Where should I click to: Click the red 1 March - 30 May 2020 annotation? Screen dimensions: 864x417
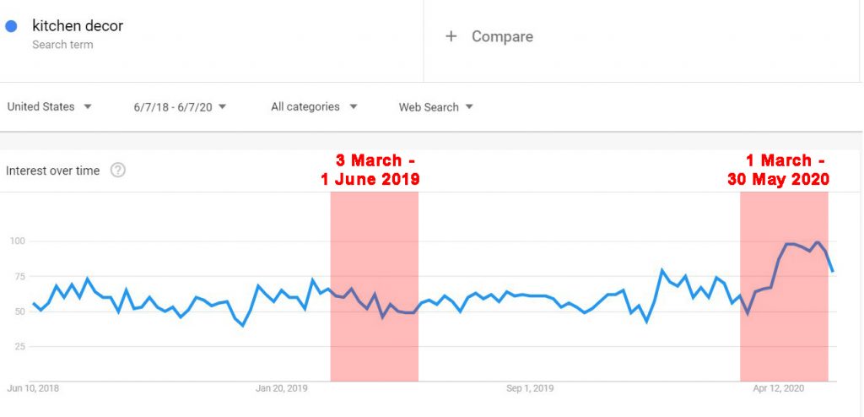(778, 170)
